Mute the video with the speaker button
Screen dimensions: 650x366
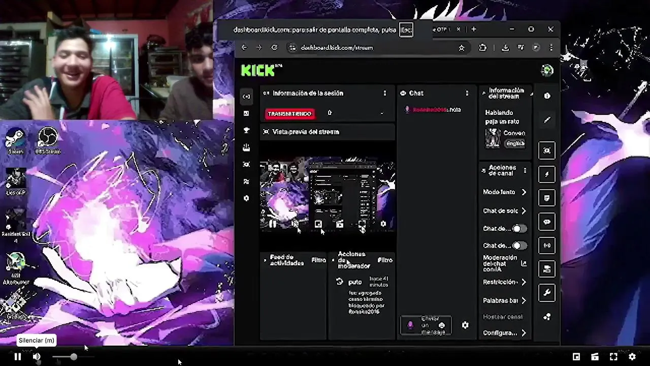coord(37,357)
